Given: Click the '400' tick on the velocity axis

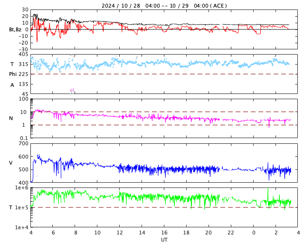Looking at the screenshot, I should (23, 183).
